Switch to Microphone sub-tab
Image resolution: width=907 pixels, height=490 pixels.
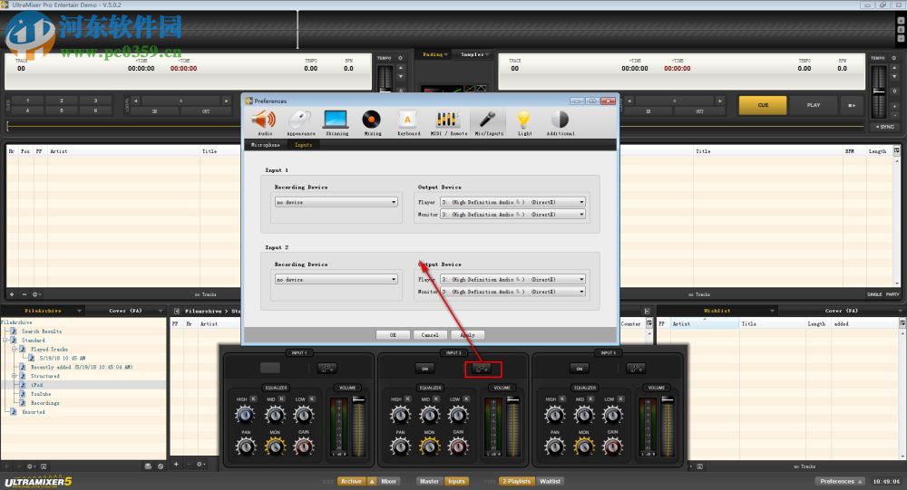point(266,145)
